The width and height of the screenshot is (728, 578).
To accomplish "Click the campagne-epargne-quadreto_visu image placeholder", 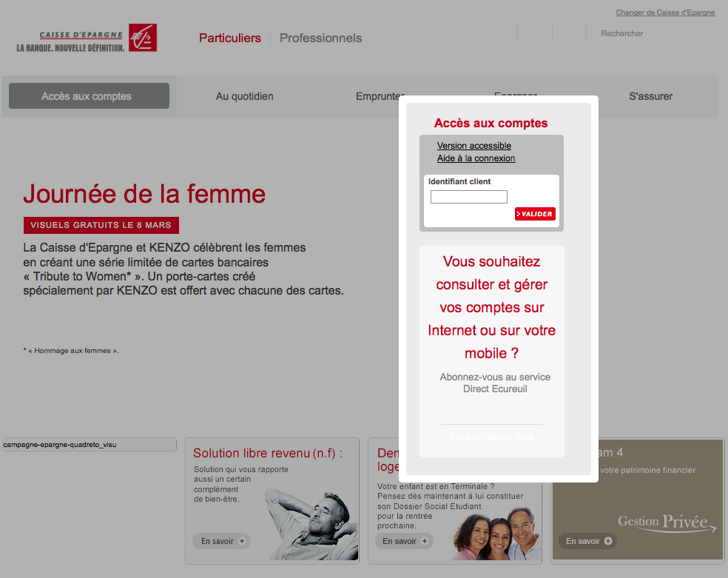I will pos(89,444).
